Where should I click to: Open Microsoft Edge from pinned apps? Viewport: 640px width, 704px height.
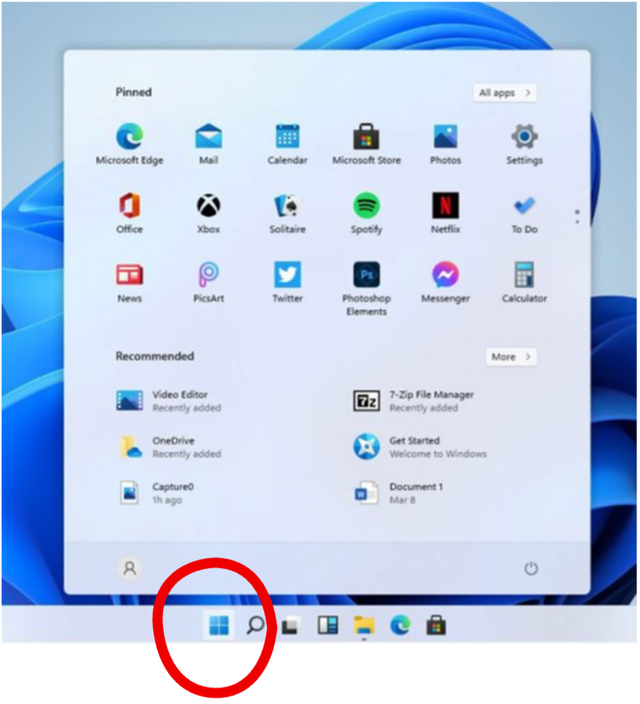pyautogui.click(x=129, y=137)
